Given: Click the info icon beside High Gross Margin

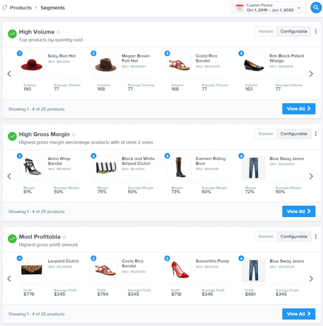Looking at the screenshot, I should click(x=73, y=135).
